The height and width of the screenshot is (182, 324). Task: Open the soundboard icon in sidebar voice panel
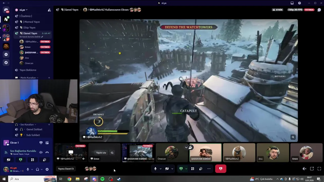(45, 160)
